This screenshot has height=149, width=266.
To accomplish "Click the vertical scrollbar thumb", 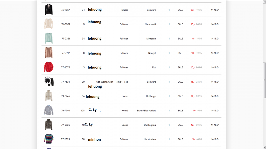I will 264,80.
